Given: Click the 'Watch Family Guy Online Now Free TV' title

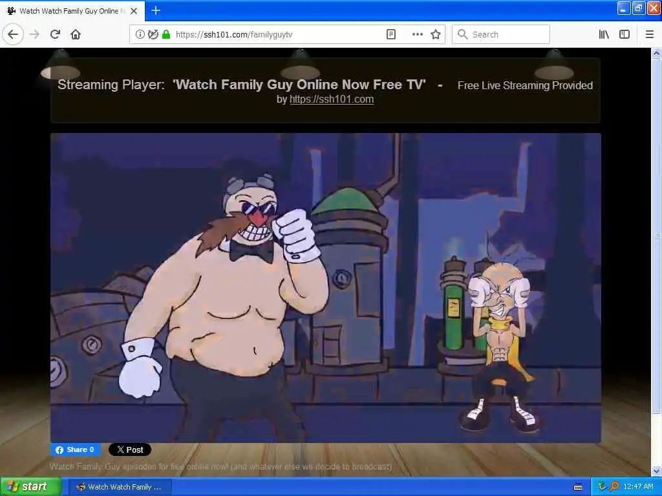Looking at the screenshot, I should (299, 85).
